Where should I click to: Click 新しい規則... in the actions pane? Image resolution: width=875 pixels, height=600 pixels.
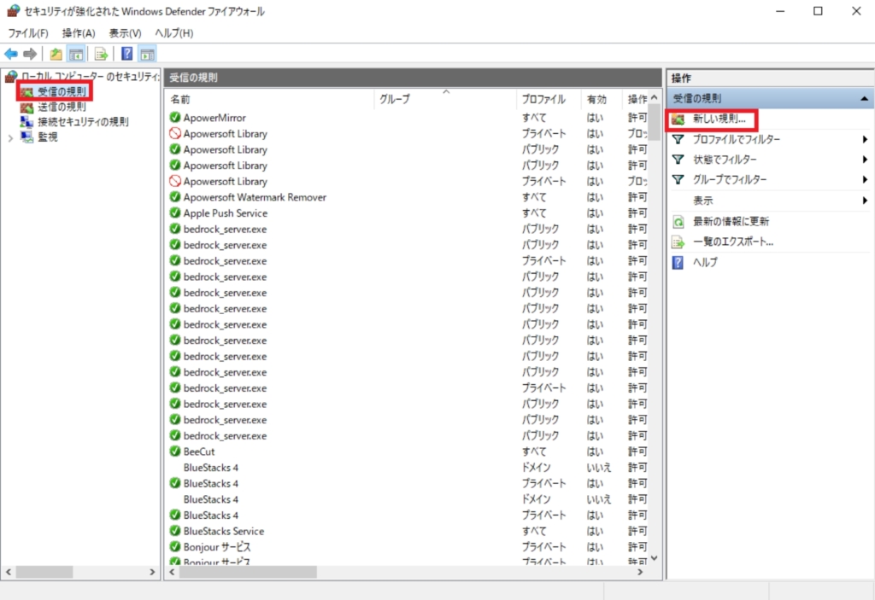[719, 119]
